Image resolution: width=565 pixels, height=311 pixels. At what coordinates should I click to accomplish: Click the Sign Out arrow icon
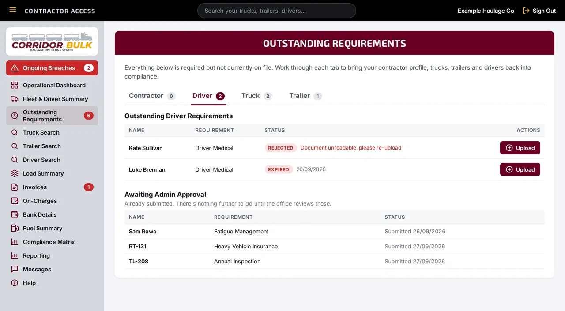526,11
